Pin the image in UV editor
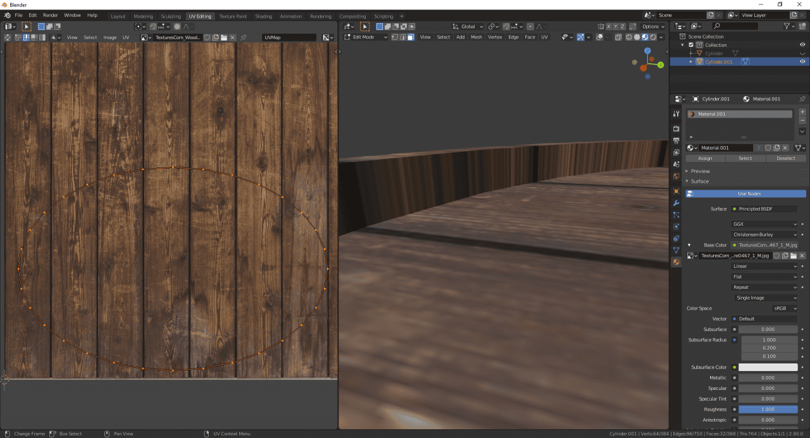 (x=244, y=37)
